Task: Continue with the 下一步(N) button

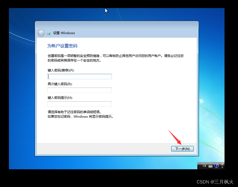Action: coord(182,149)
